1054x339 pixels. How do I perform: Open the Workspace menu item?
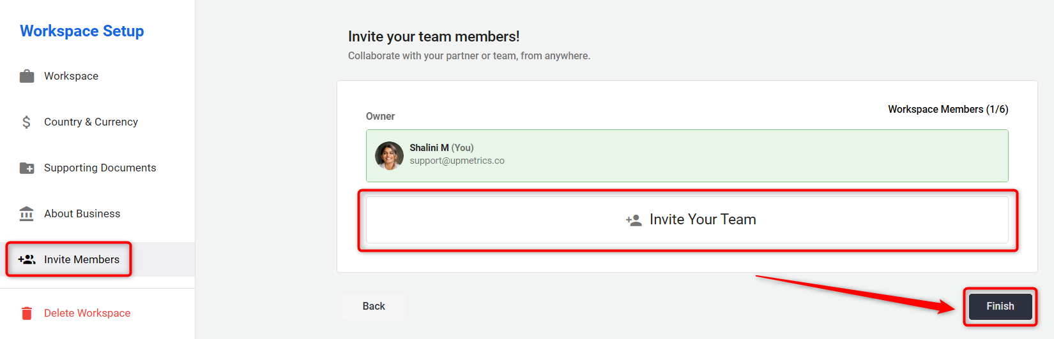[x=71, y=76]
